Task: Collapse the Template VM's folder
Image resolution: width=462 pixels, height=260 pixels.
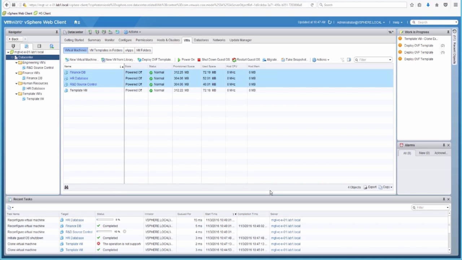Action: pyautogui.click(x=17, y=94)
